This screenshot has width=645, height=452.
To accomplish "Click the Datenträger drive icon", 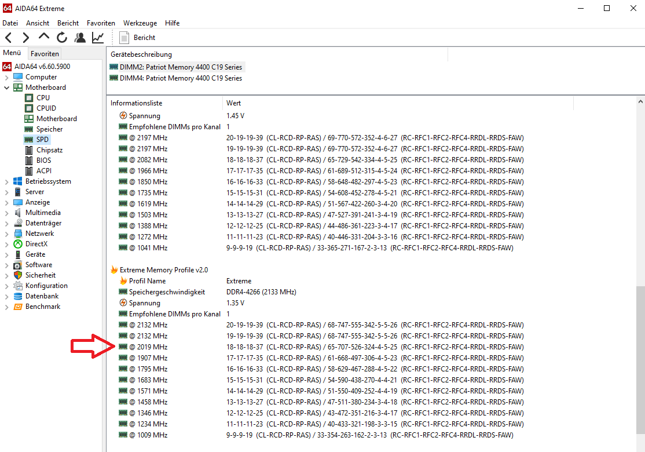I will pos(18,223).
